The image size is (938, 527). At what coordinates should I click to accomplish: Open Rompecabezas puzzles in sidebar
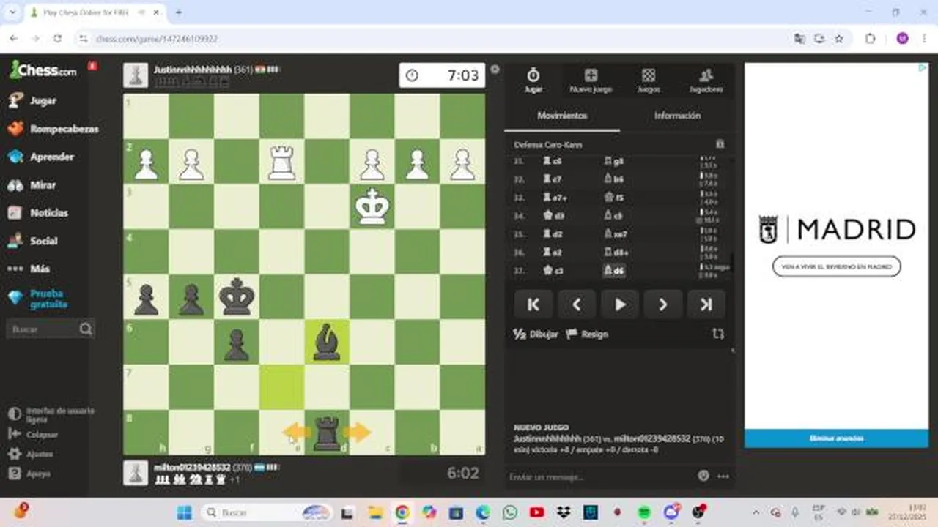click(53, 129)
